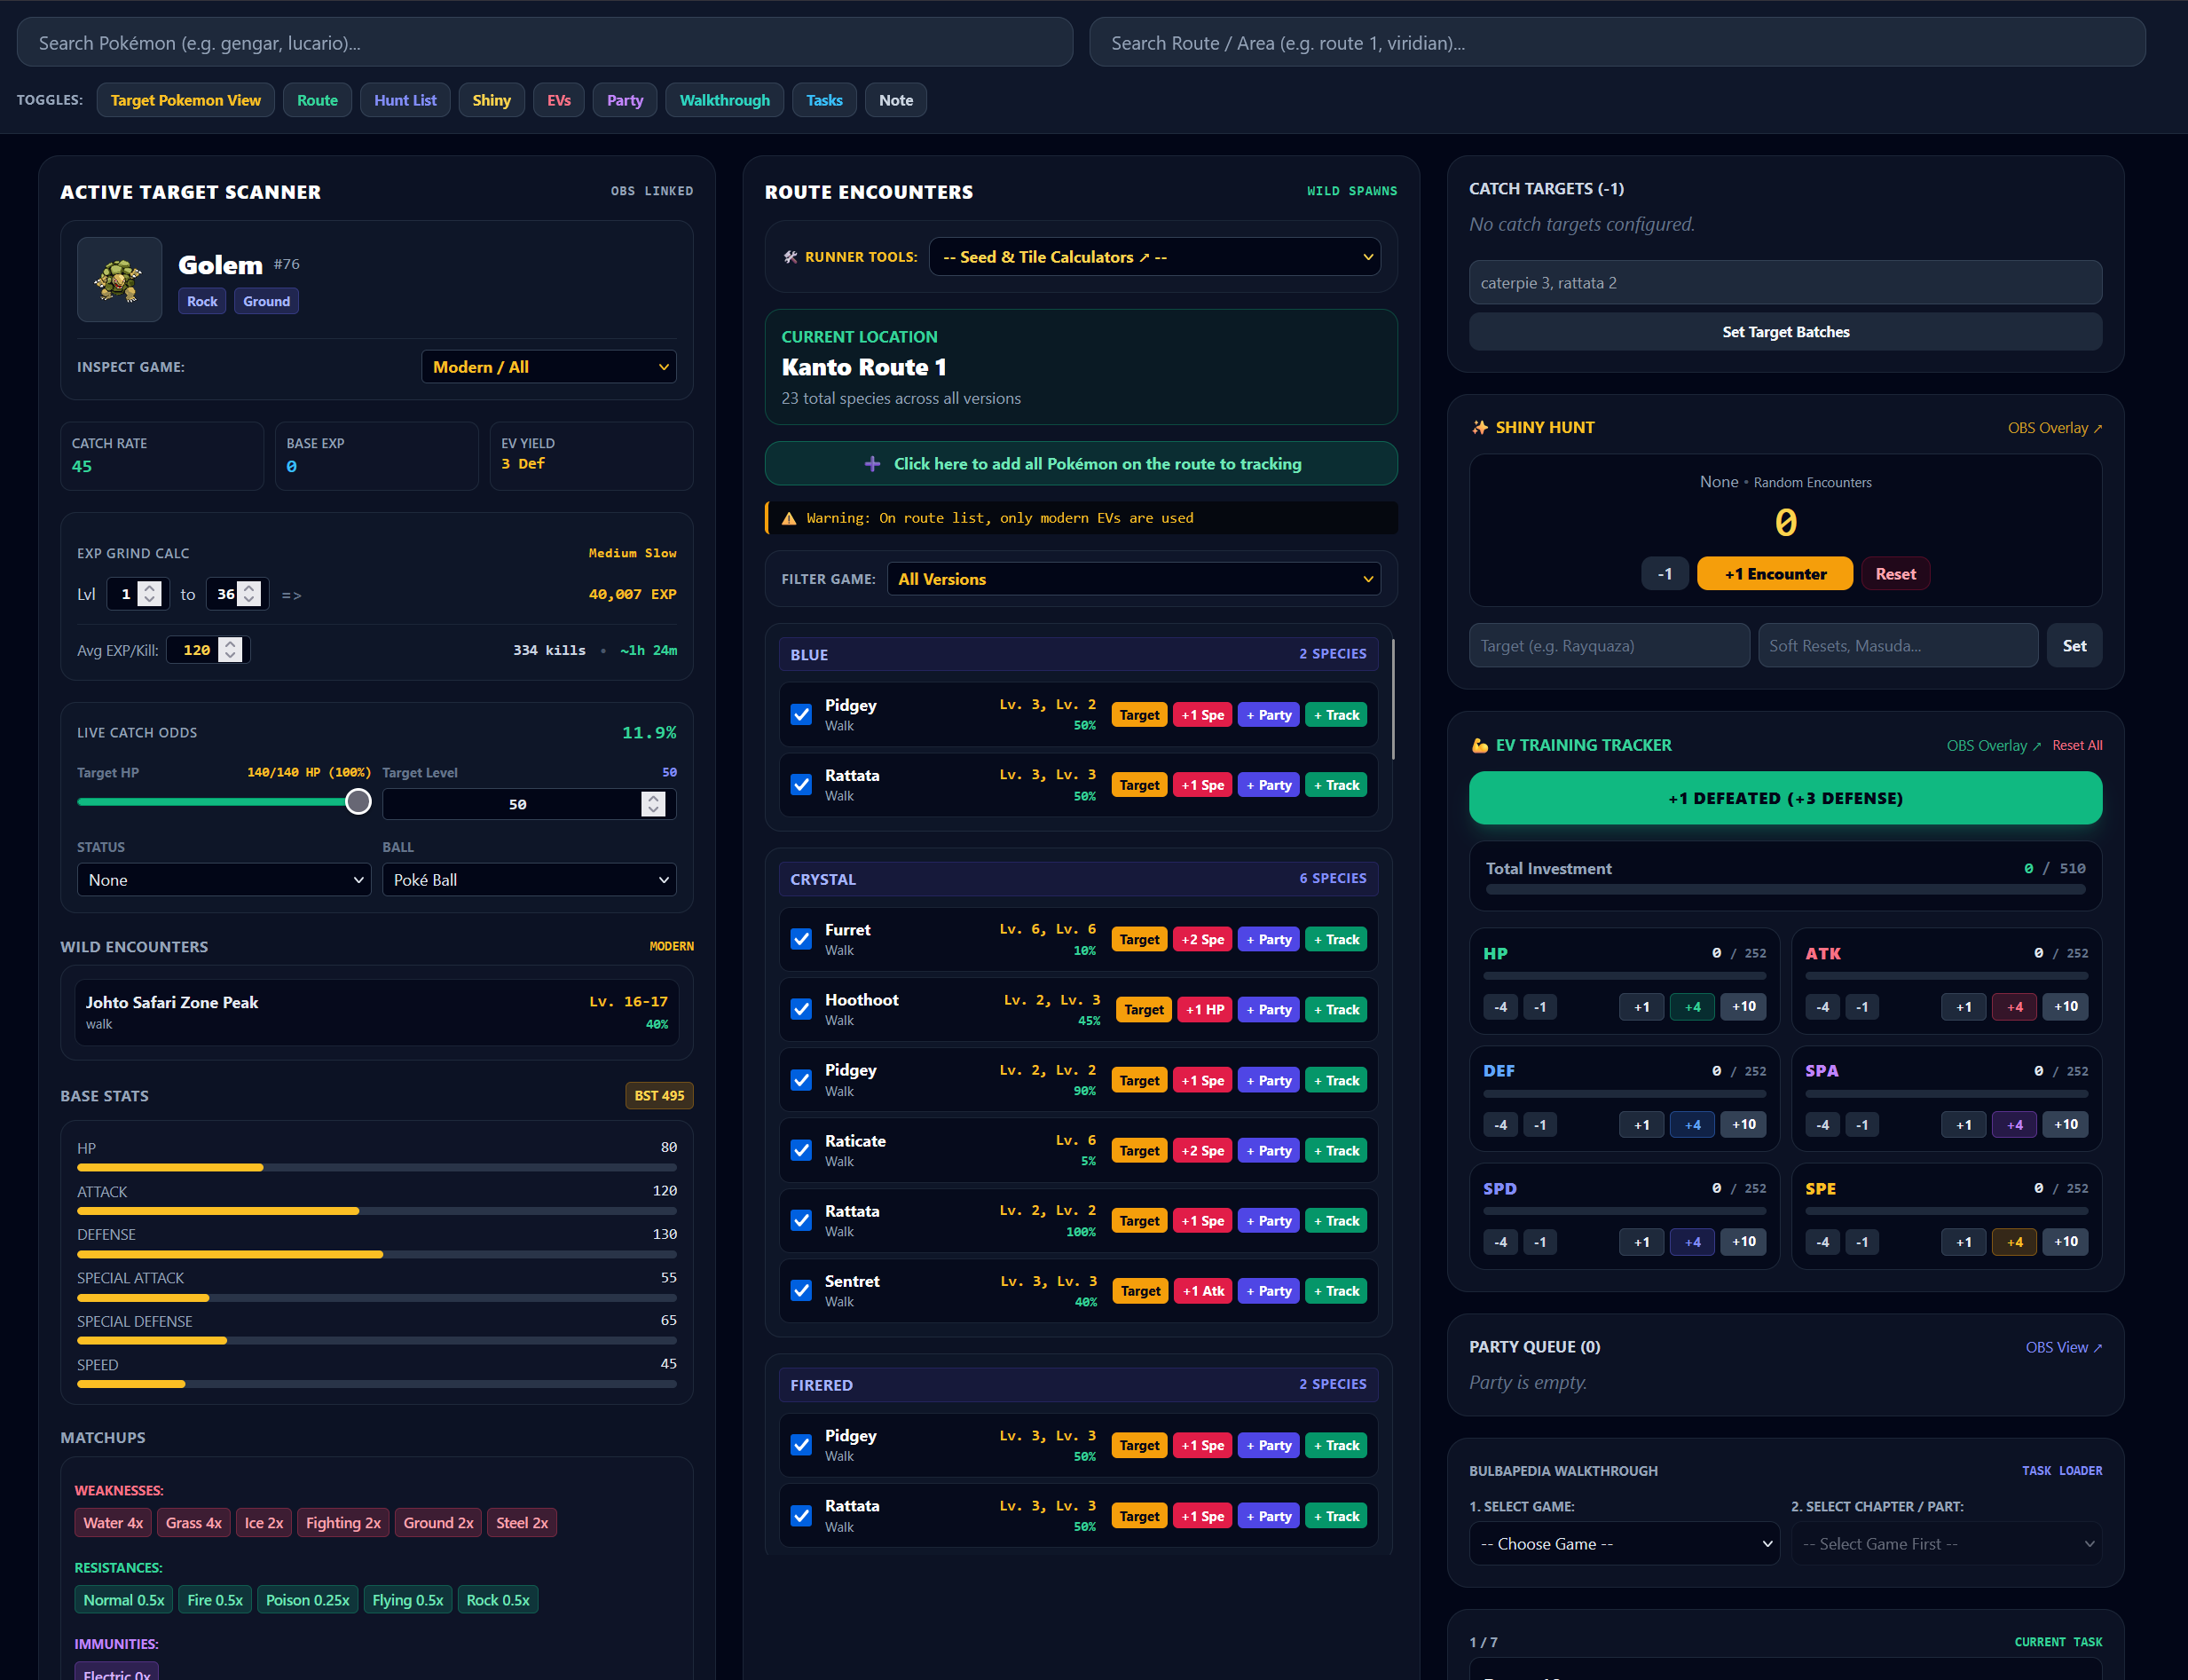This screenshot has width=2188, height=1680.
Task: Open the Choose Game dropdown
Action: (x=1625, y=1544)
